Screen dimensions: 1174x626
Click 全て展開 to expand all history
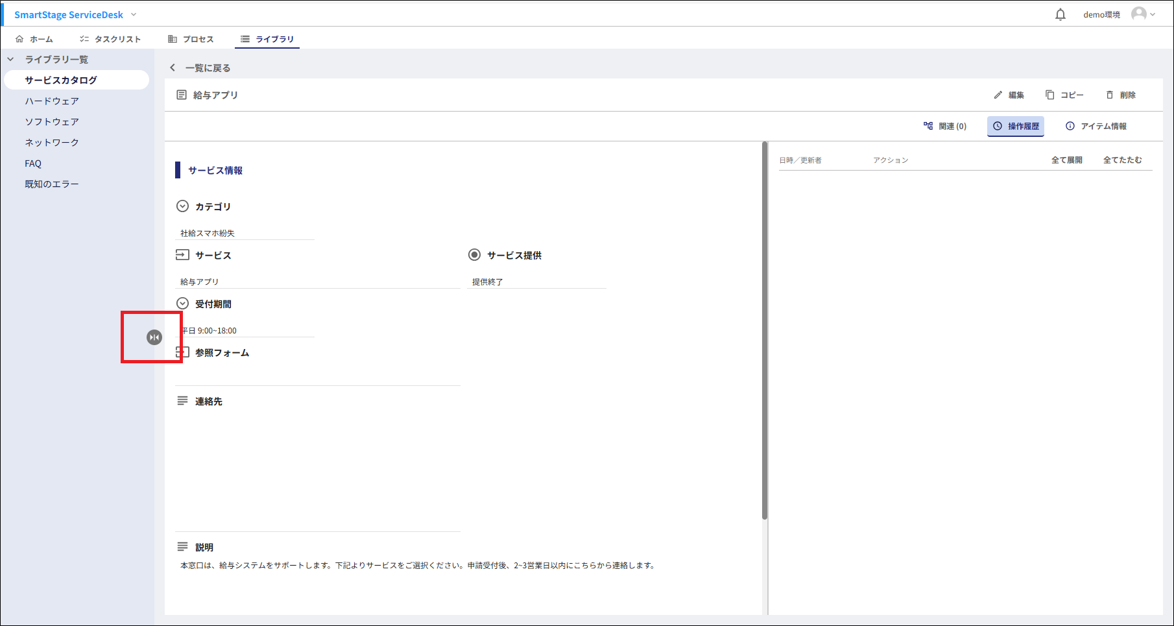click(x=1066, y=160)
